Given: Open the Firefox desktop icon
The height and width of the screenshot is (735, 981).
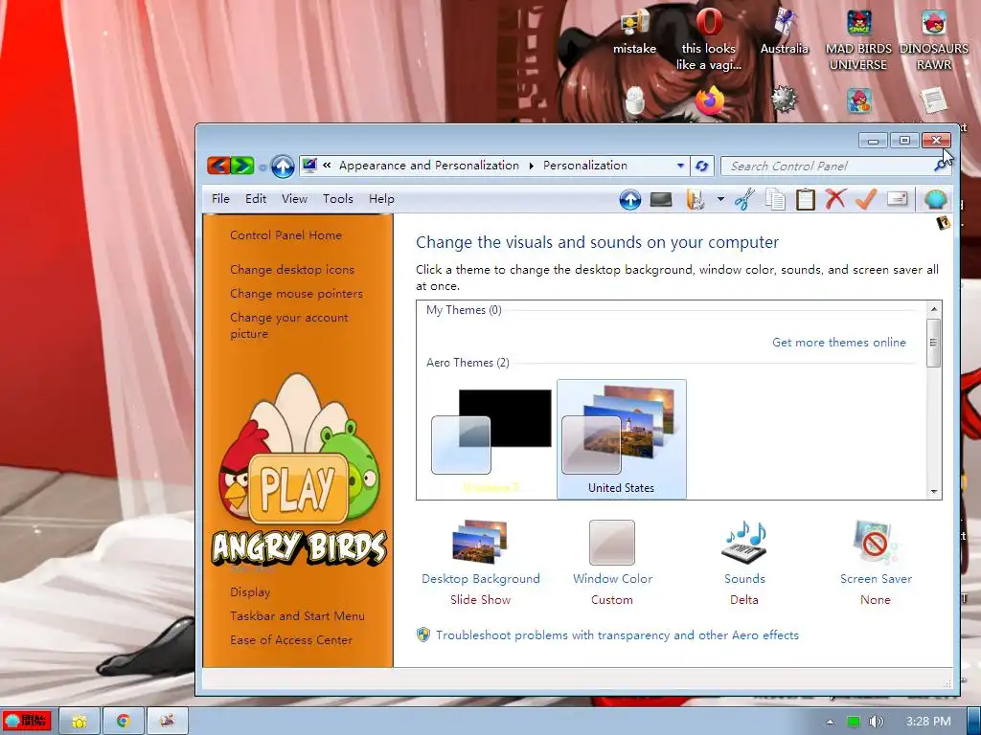Looking at the screenshot, I should (x=709, y=101).
